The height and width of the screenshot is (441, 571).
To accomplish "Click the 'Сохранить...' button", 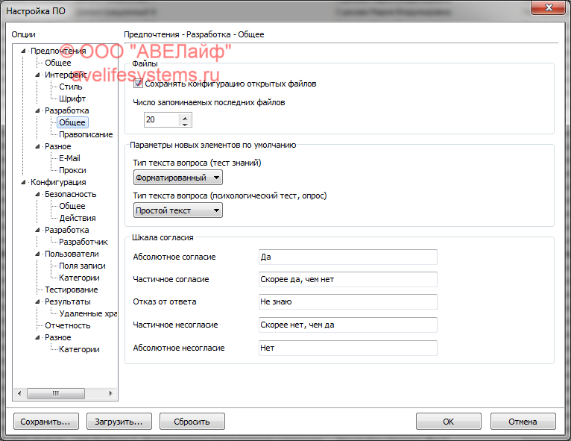I will pyautogui.click(x=45, y=422).
